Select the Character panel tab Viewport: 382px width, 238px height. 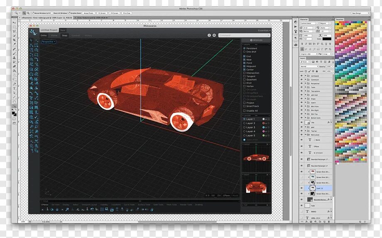304,20
